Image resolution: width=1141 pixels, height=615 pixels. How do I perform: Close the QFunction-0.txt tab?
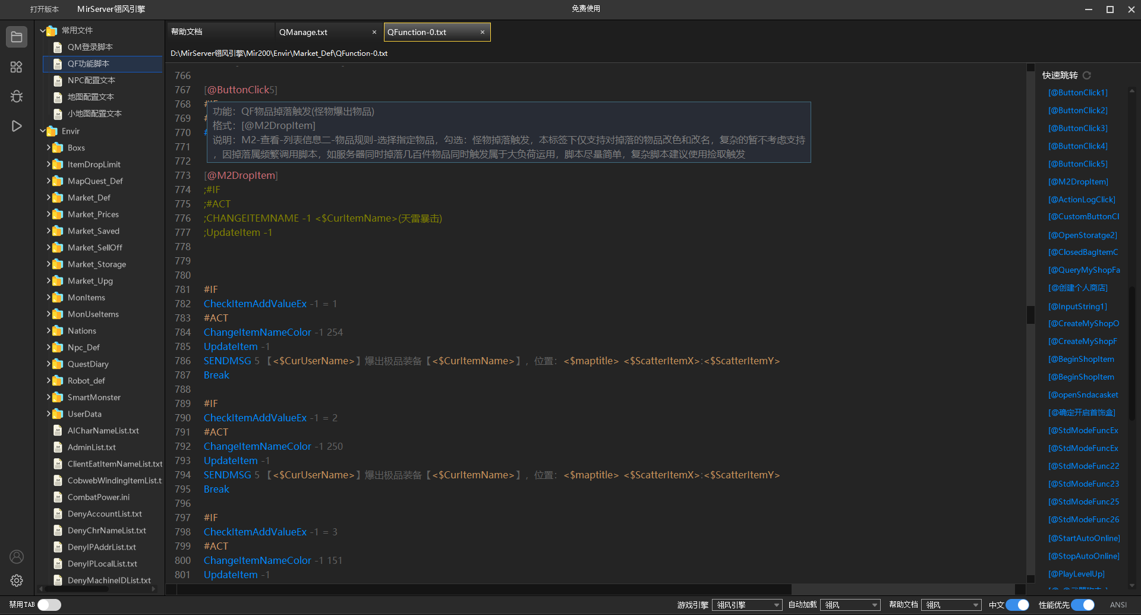(x=483, y=32)
